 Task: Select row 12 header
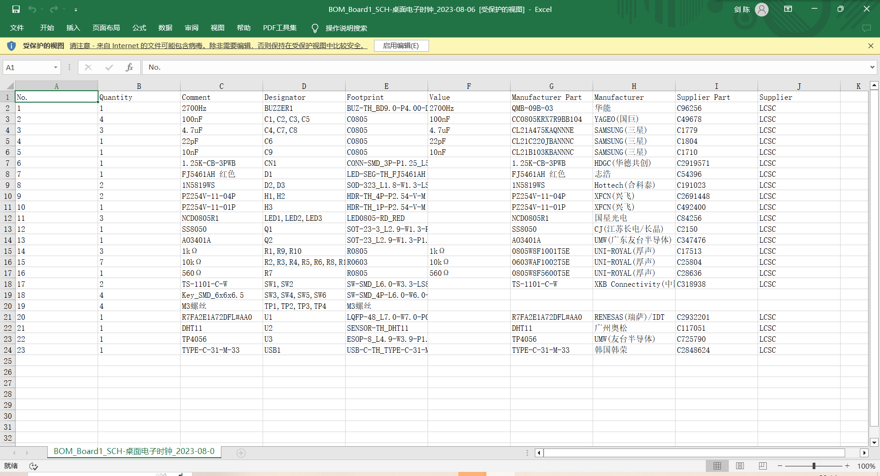coord(8,218)
